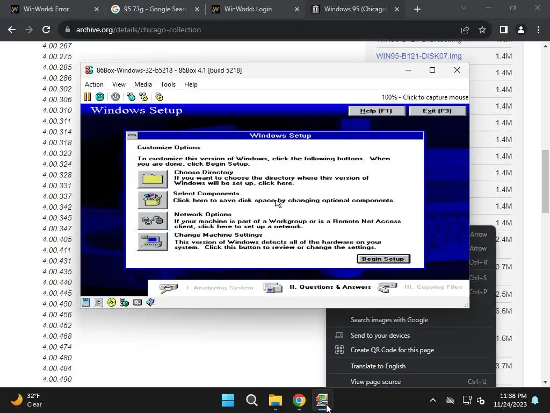The height and width of the screenshot is (413, 550).
Task: Click the 100% Click to capture mouse text
Action: coord(425,97)
